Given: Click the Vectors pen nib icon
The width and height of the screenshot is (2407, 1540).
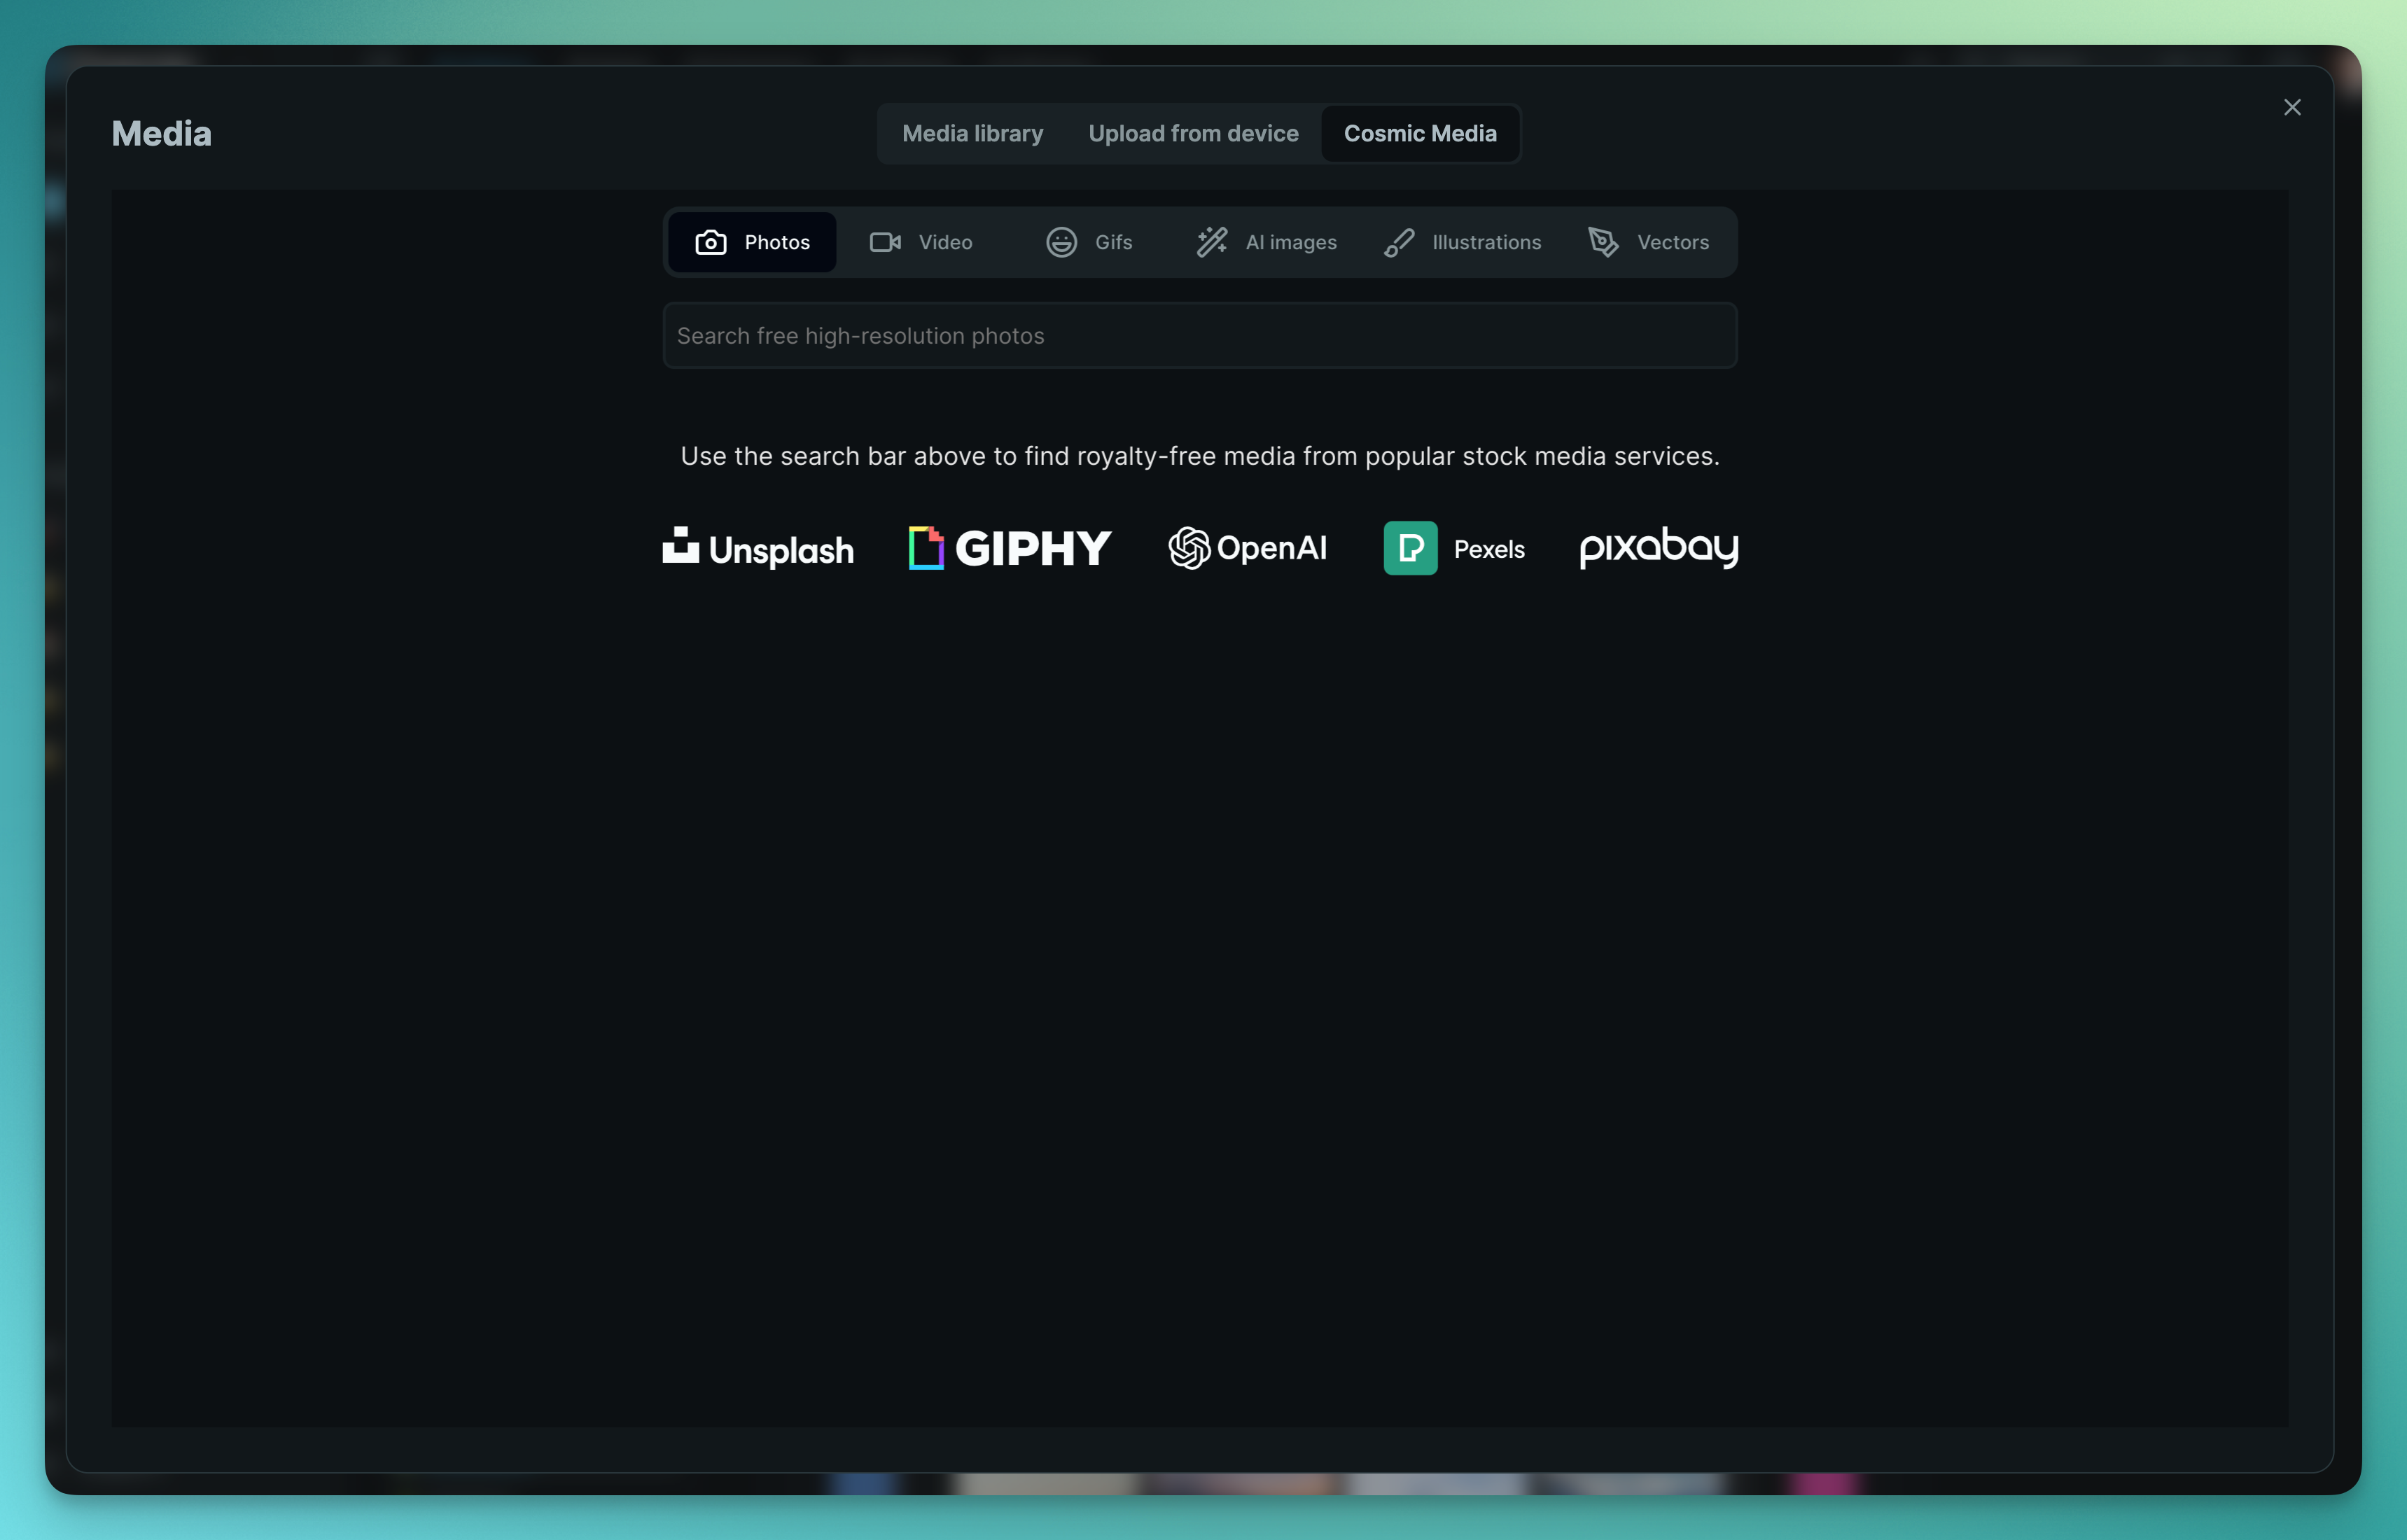Looking at the screenshot, I should click(1603, 242).
